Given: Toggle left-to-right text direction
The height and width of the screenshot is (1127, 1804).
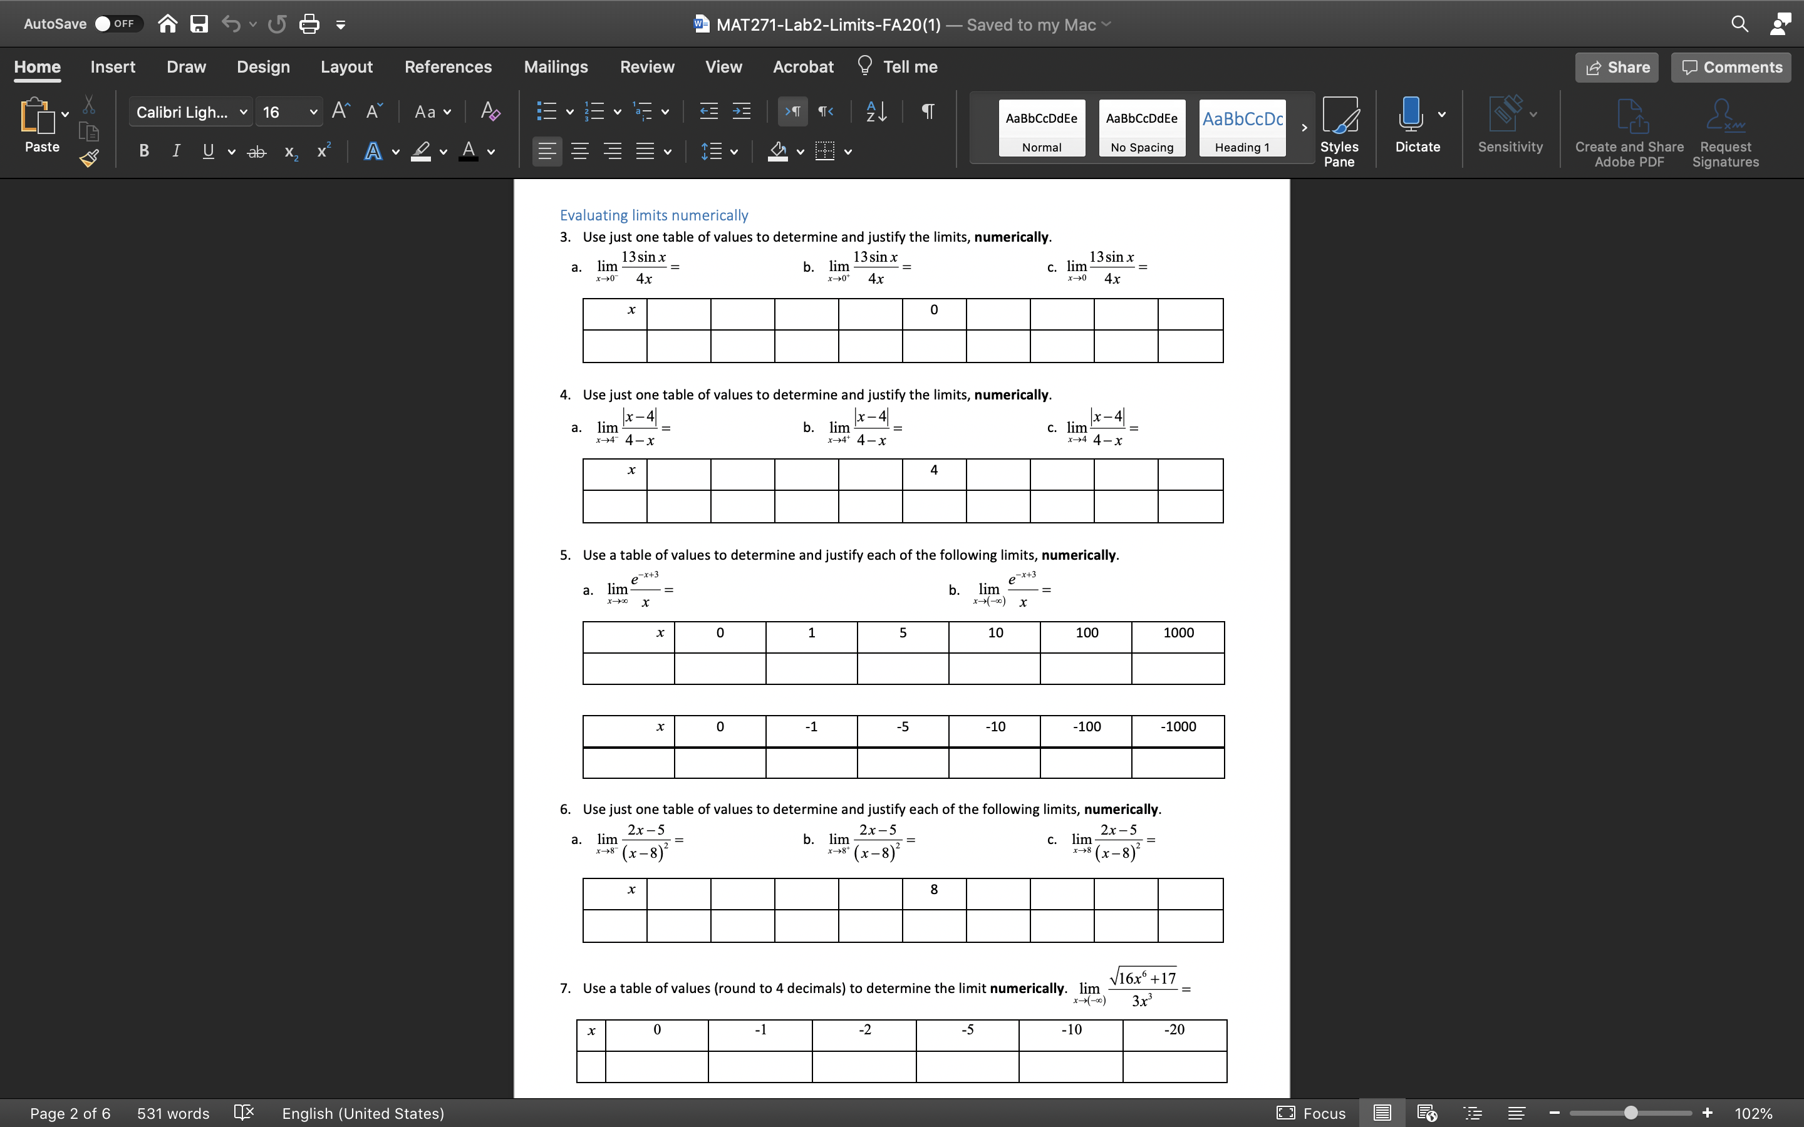Looking at the screenshot, I should 792,111.
